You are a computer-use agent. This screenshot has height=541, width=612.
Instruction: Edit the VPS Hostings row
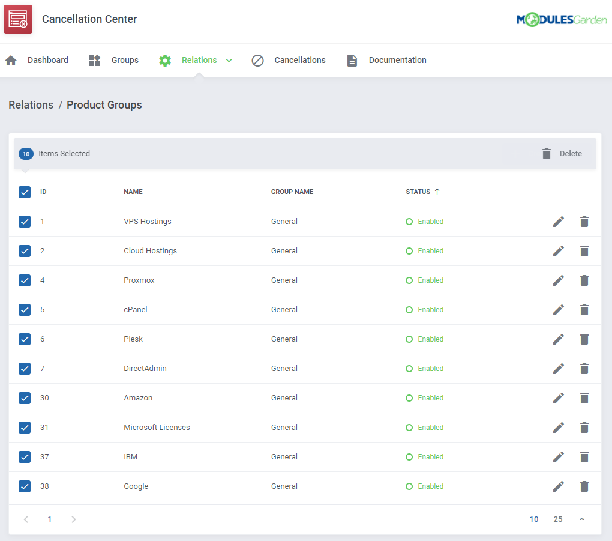(x=559, y=222)
